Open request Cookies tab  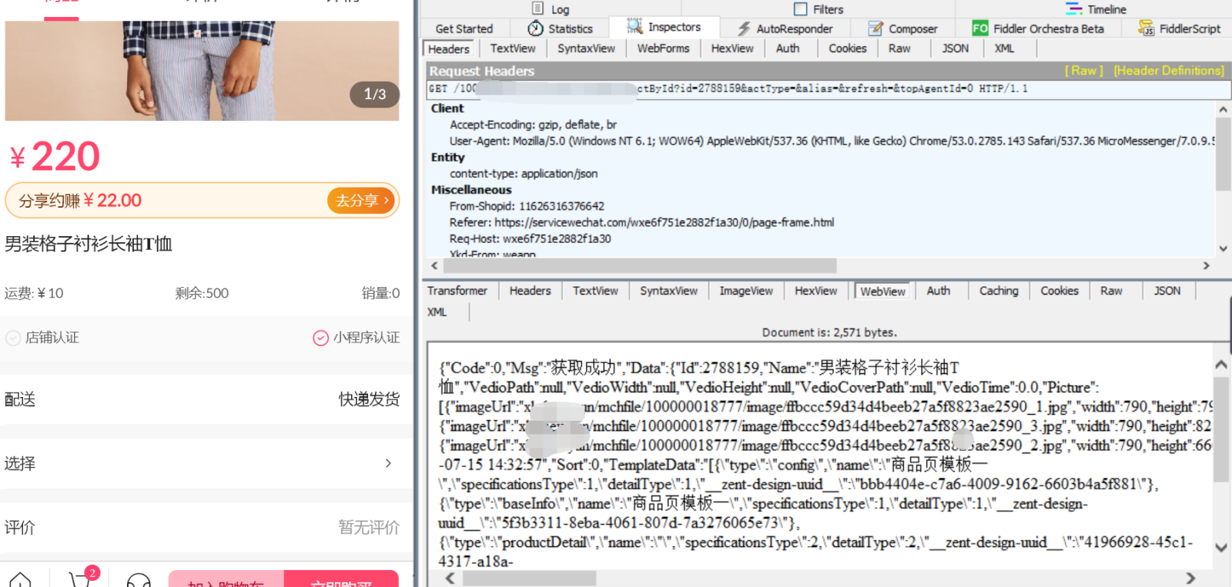(848, 48)
